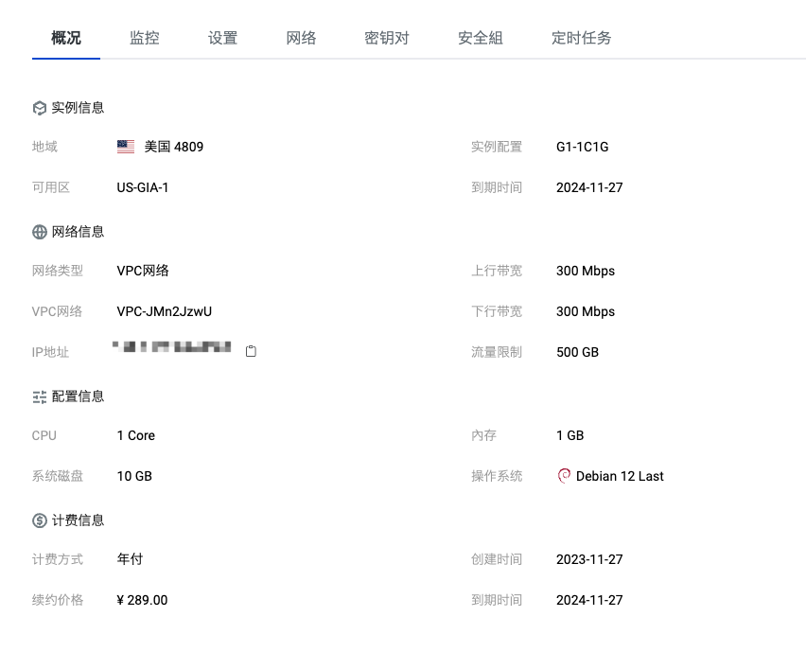Click the Debian logo icon
This screenshot has height=652, width=806.
click(564, 476)
